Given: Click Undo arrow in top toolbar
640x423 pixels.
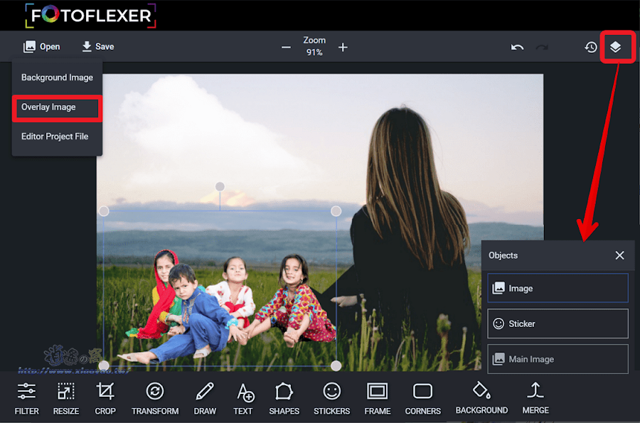Looking at the screenshot, I should click(x=518, y=47).
